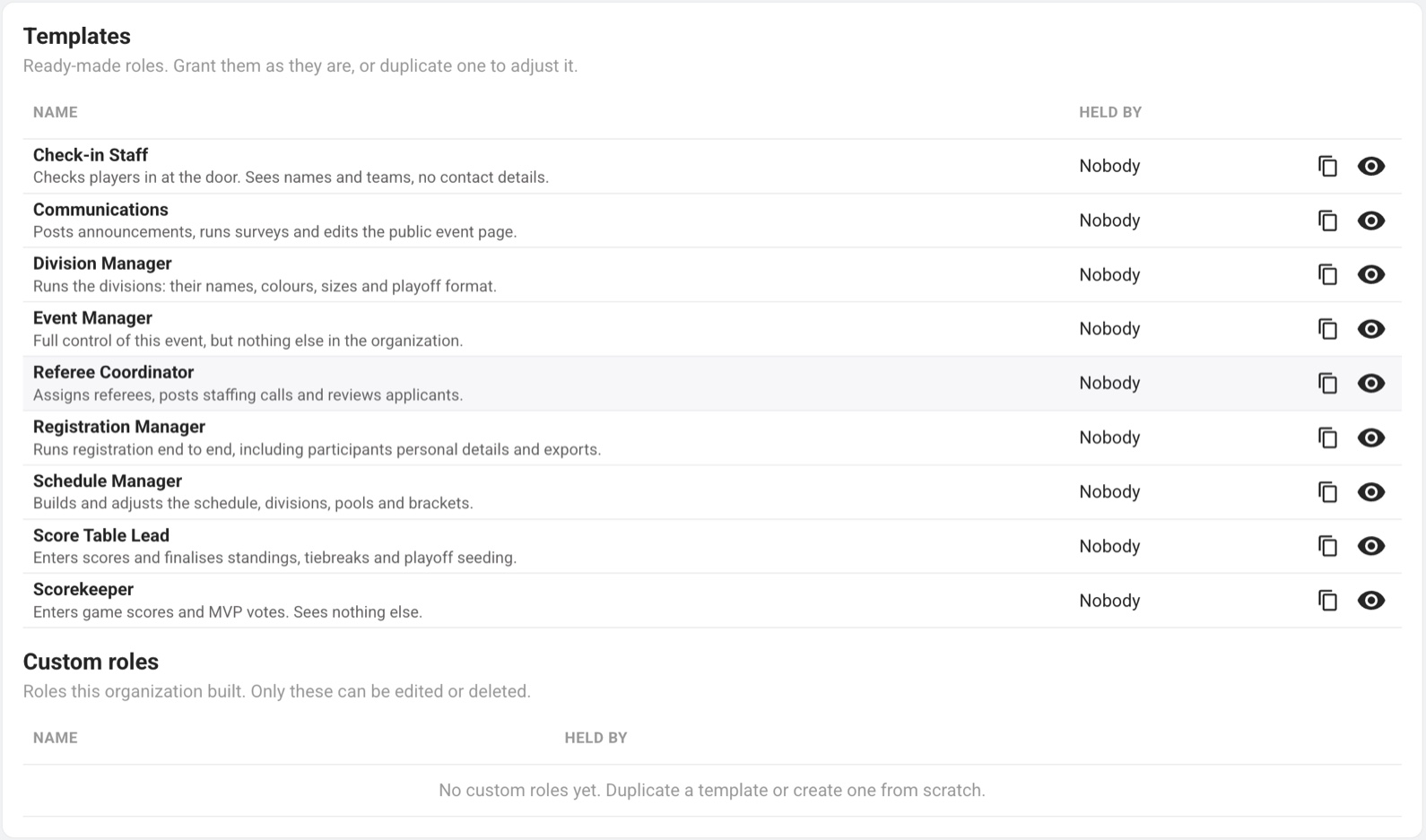Duplicate the Division Manager template
Image resolution: width=1426 pixels, height=840 pixels.
[x=1327, y=274]
